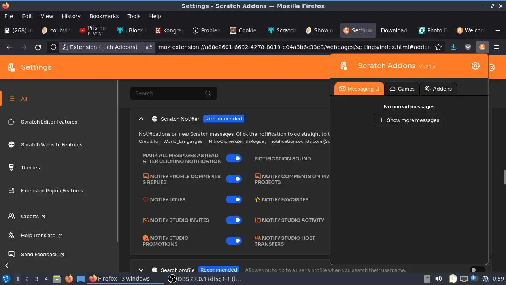
Task: Click the URL address bar
Action: click(294, 47)
